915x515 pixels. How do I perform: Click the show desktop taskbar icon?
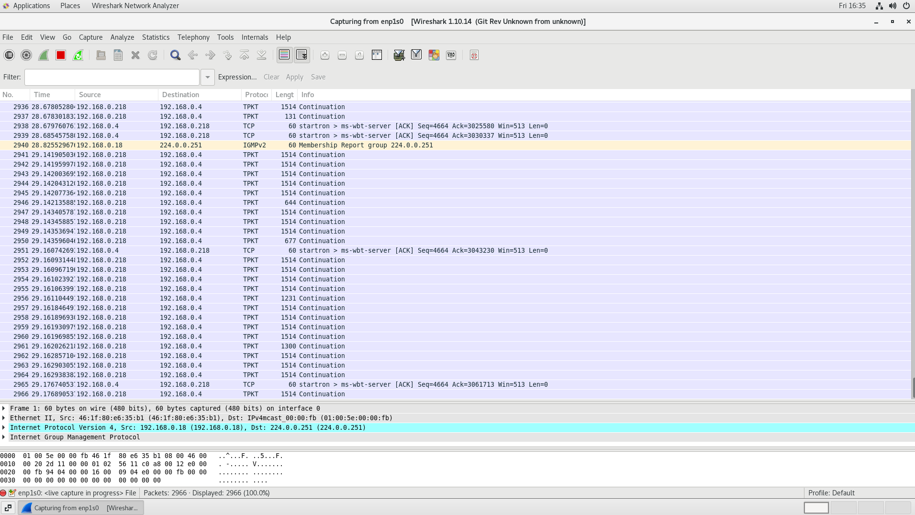(x=8, y=508)
